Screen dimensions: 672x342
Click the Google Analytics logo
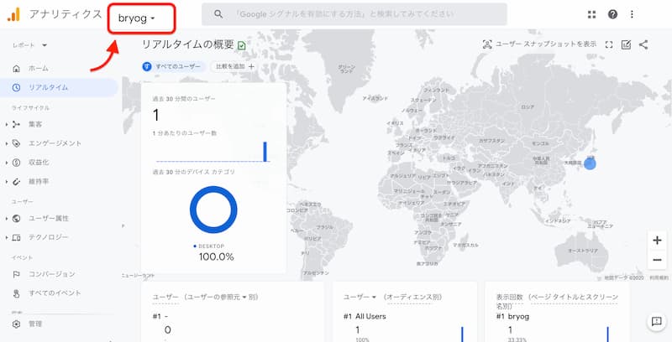click(13, 14)
